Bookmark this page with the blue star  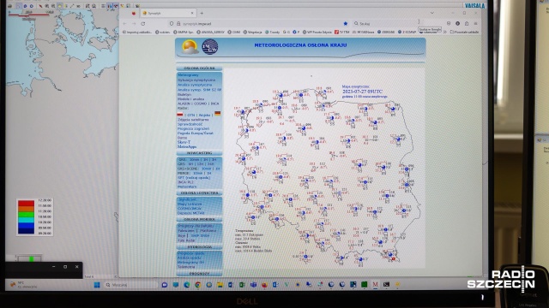[345, 23]
